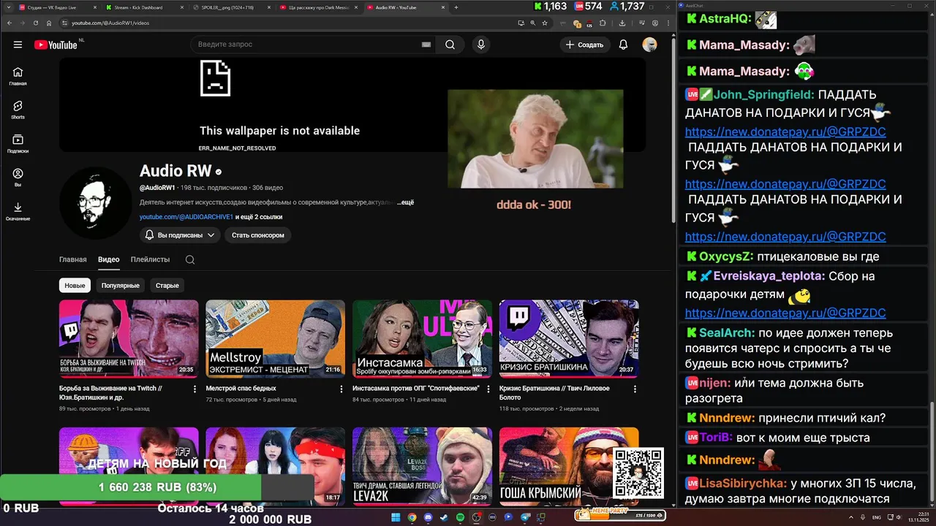The height and width of the screenshot is (526, 936).
Task: Open the Вы section in the sidebar
Action: (x=18, y=178)
